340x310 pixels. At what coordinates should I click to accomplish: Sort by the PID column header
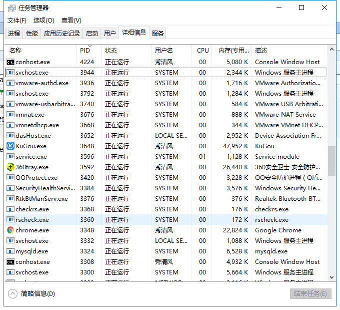tap(89, 51)
